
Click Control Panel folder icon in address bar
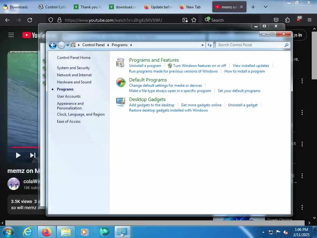[x=73, y=45]
